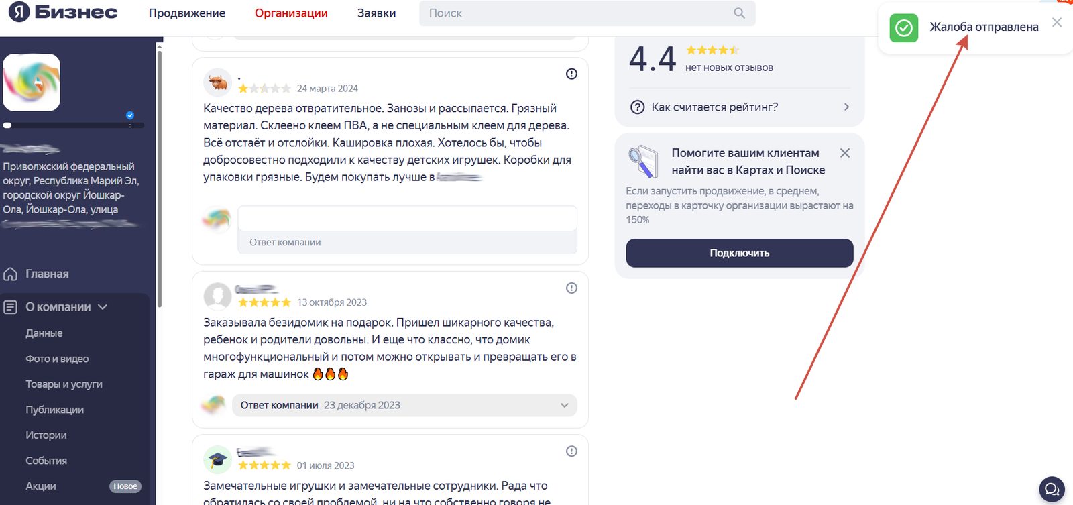Click the search magnifier icon
Viewport: 1073px width, 505px height.
click(x=739, y=13)
